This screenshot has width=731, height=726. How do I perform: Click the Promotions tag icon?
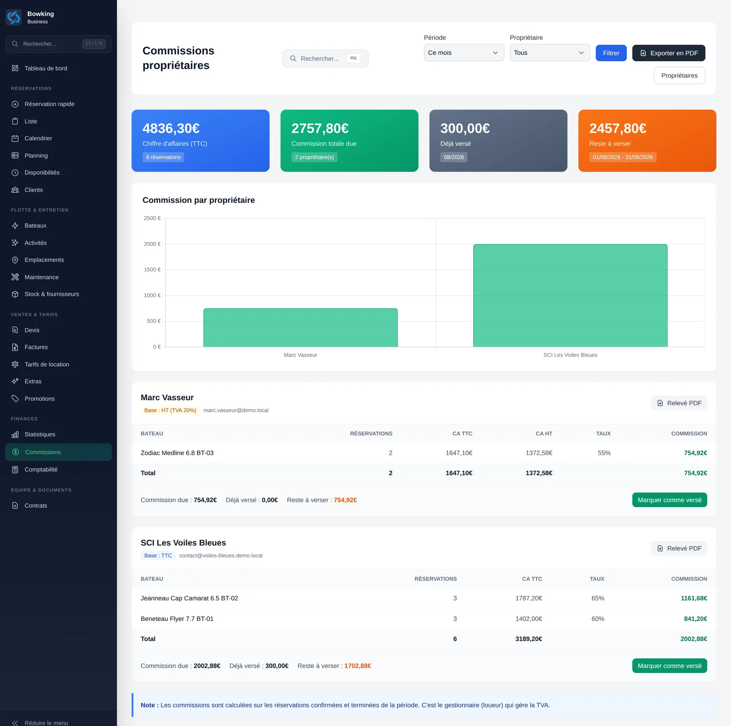(15, 398)
